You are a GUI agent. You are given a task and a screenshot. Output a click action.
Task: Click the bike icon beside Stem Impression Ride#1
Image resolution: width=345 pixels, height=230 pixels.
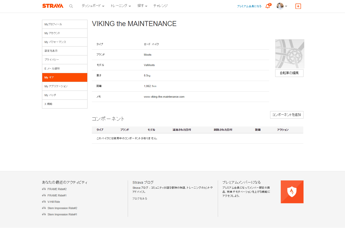tap(44, 214)
